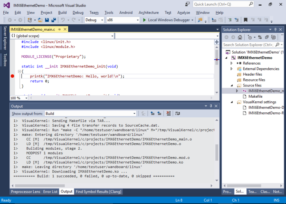Click the Redo arrow in the toolbar
Image resolution: width=286 pixels, height=204 pixels.
(x=74, y=20)
